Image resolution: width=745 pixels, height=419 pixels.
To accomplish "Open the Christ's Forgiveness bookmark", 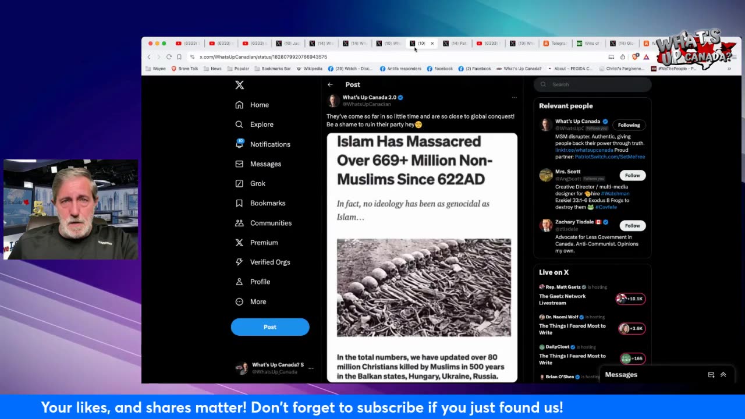I will click(622, 69).
